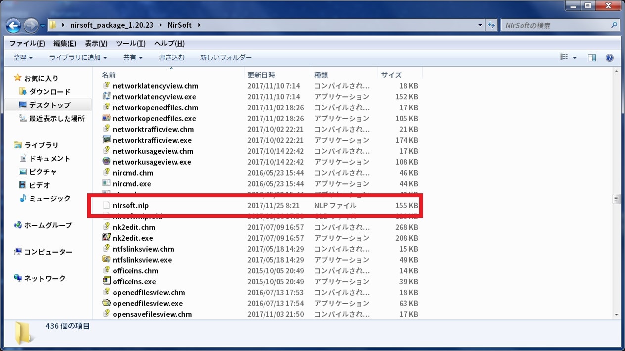
Task: Open the 表示(V) menu
Action: tap(96, 44)
